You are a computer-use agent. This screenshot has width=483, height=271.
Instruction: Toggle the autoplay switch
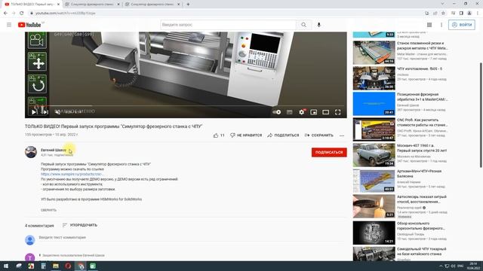[277, 112]
